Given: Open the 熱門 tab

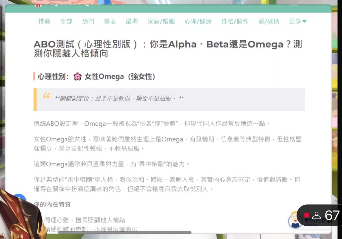Looking at the screenshot, I should (88, 21).
